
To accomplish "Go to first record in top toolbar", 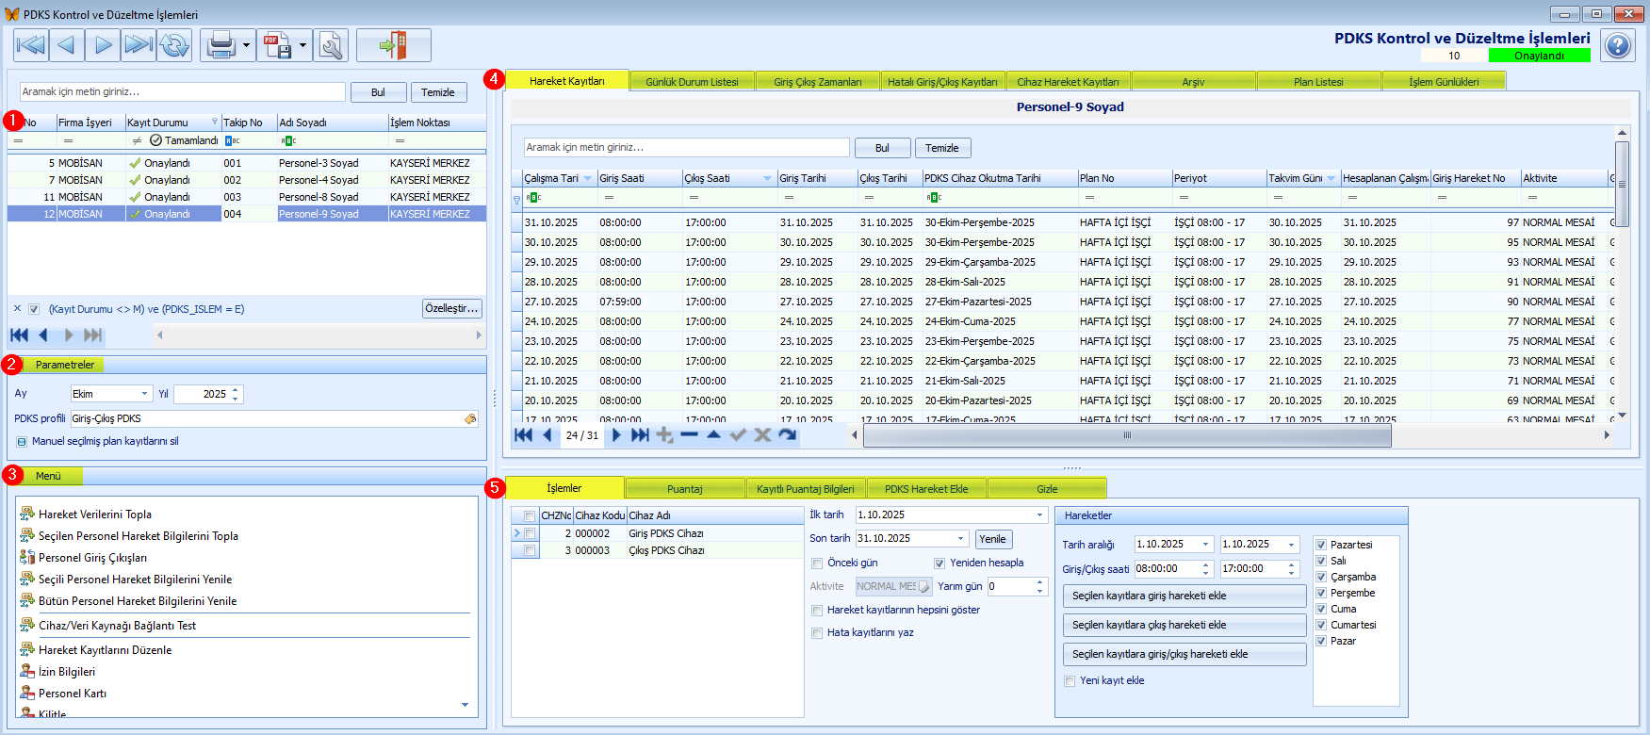I will click(30, 45).
